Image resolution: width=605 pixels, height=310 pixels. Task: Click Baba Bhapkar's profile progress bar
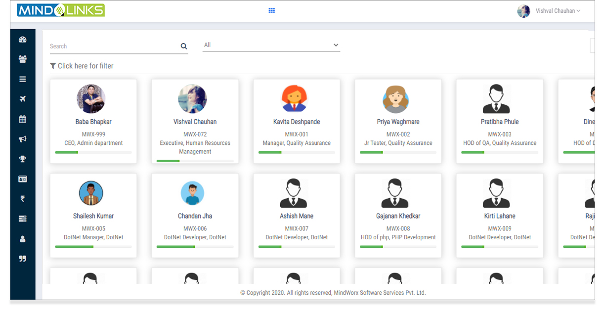pos(93,152)
